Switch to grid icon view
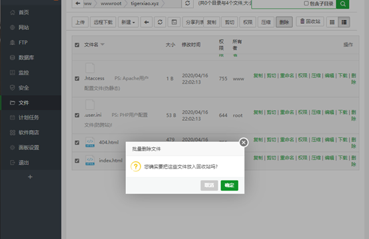This screenshot has height=239, width=369. [332, 23]
